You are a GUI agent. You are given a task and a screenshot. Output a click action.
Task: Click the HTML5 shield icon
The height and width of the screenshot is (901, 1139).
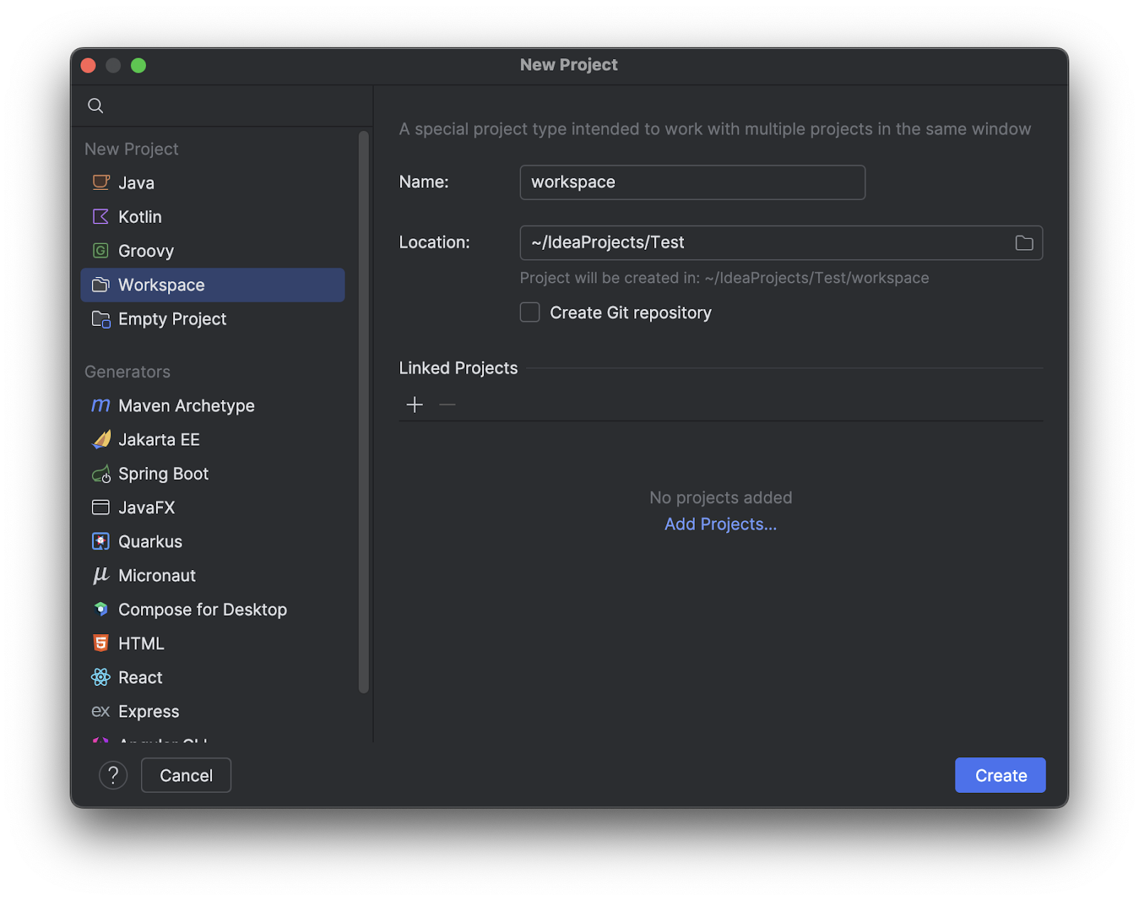click(101, 643)
